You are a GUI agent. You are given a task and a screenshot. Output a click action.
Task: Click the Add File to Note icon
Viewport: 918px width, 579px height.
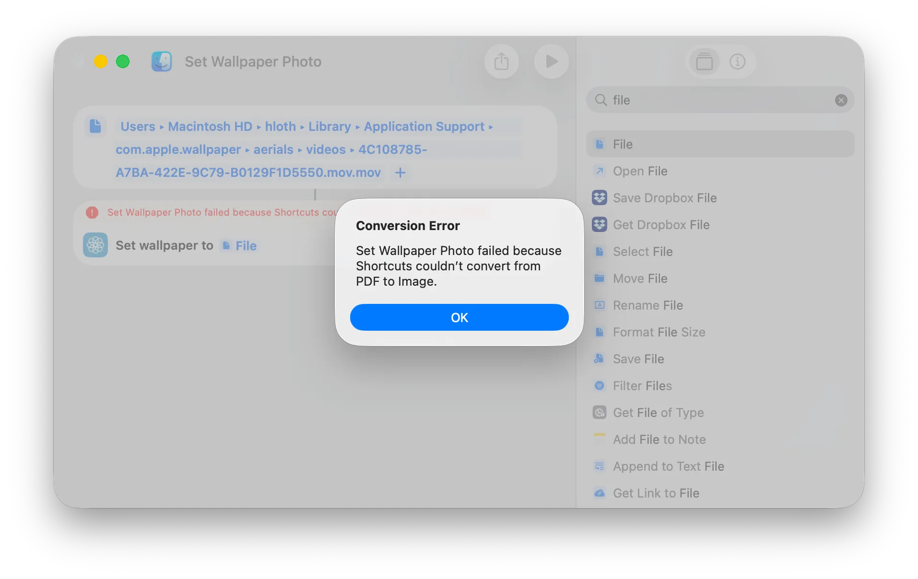pyautogui.click(x=599, y=440)
